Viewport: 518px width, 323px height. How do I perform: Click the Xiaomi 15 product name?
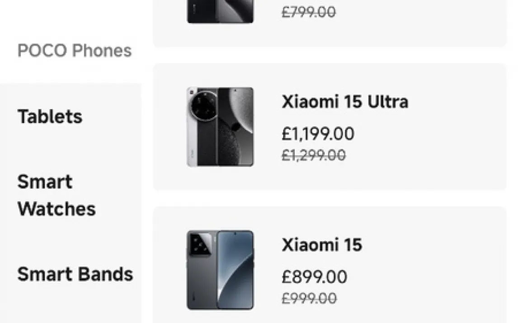322,245
